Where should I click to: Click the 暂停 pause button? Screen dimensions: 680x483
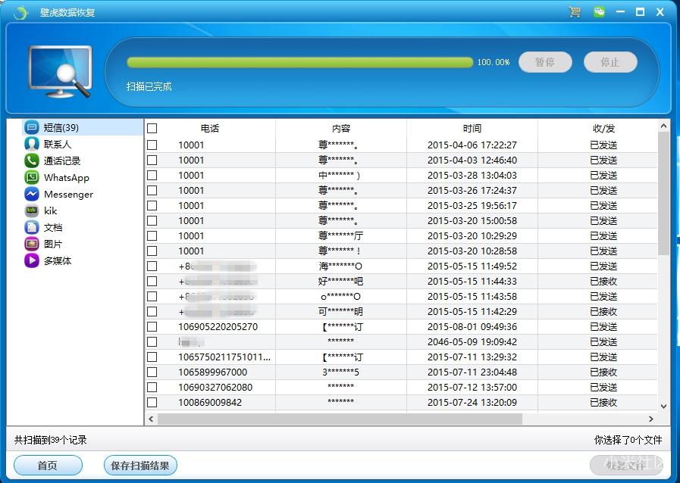point(545,62)
